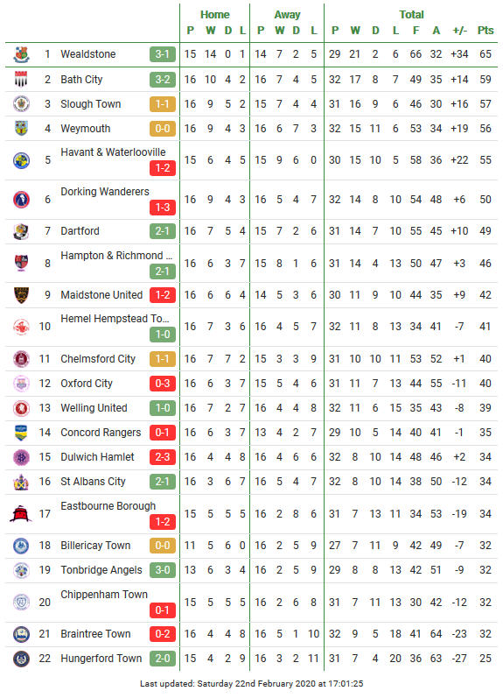Image resolution: width=503 pixels, height=698 pixels.
Task: Open Weymouth's 0-0 draw result badge
Action: (163, 129)
